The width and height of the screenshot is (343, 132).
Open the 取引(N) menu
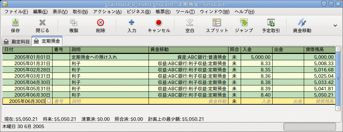[x=80, y=12]
